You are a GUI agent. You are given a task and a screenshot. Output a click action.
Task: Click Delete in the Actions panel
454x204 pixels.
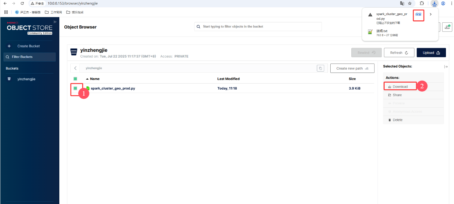pyautogui.click(x=413, y=120)
